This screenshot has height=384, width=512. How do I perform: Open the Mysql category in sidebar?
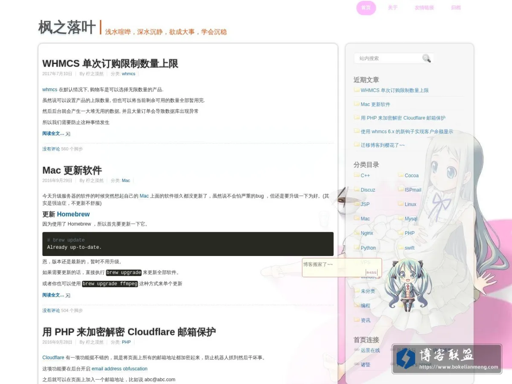coord(411,218)
